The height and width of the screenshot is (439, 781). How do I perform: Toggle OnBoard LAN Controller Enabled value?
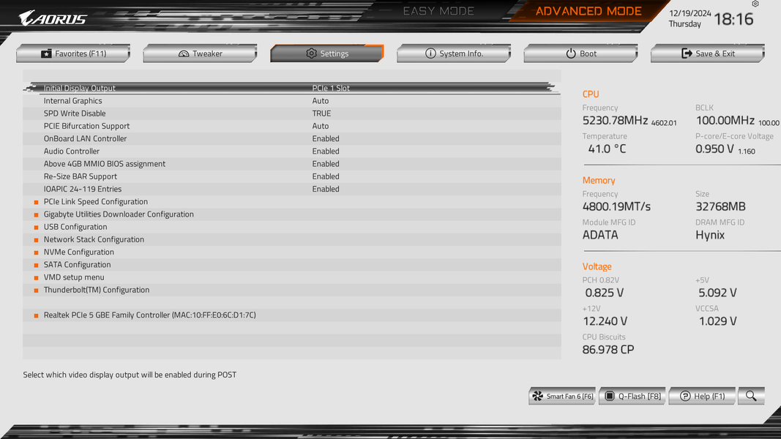point(326,138)
